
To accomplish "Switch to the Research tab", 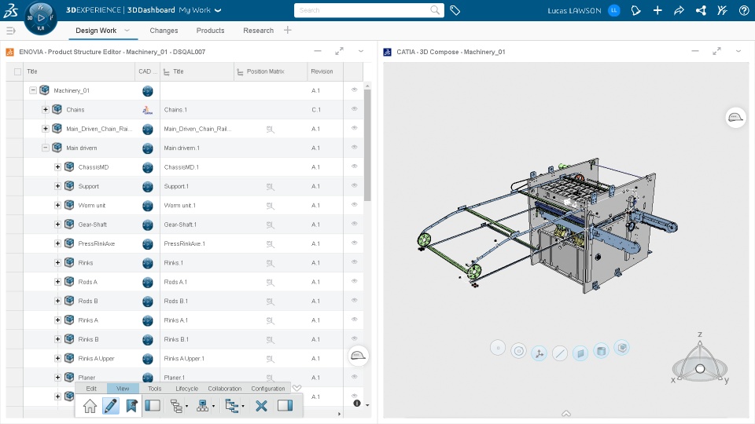I will point(259,31).
